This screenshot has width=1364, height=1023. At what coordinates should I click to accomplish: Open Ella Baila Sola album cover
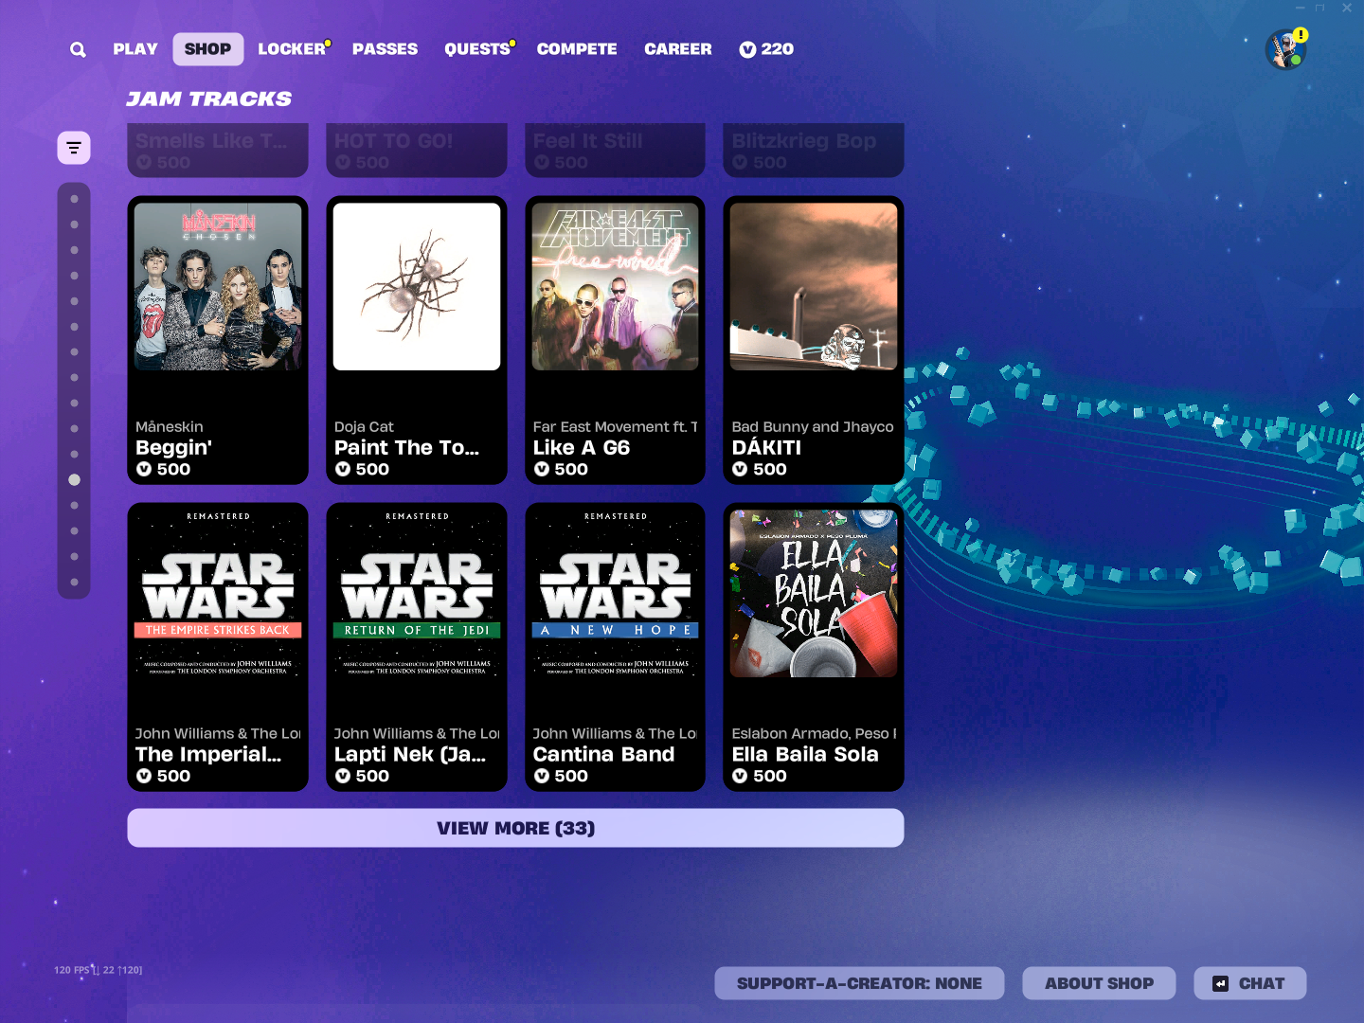click(x=814, y=594)
